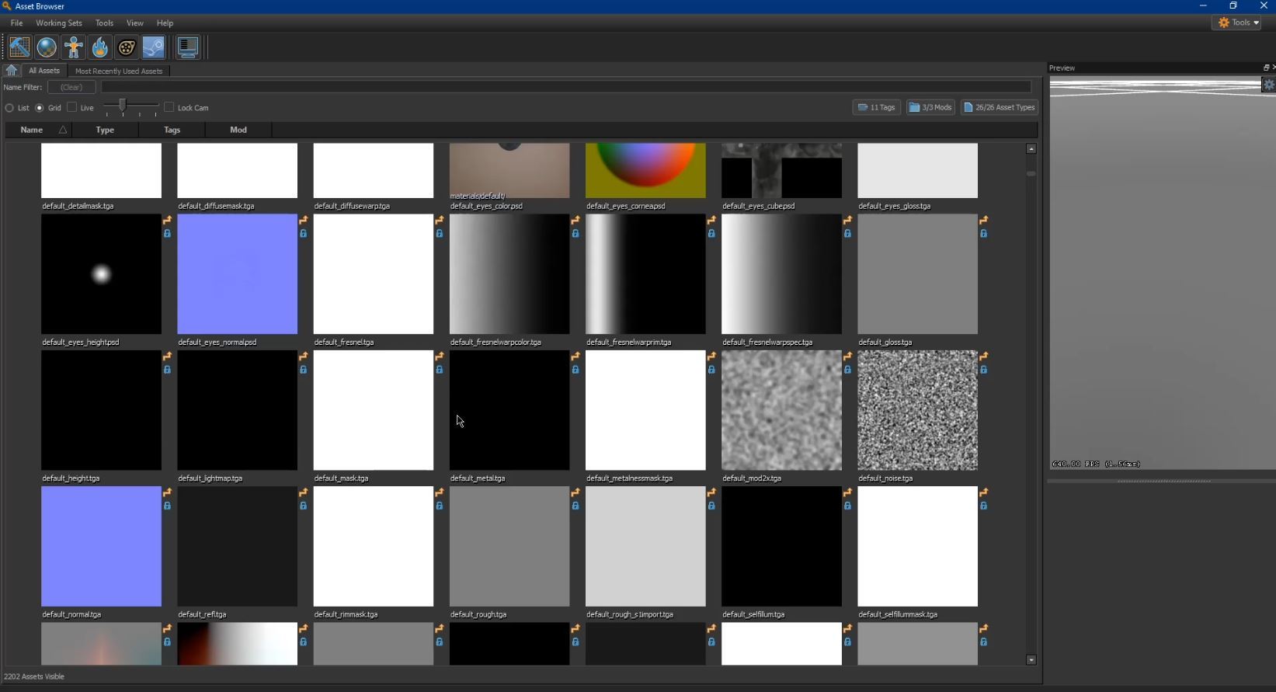Open the VConsole monitor icon
This screenshot has height=692, width=1276.
tap(187, 47)
